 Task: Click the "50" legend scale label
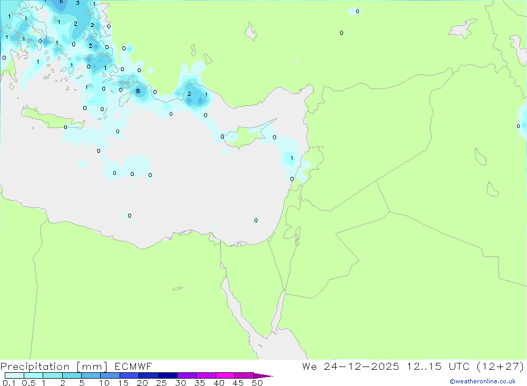(257, 383)
